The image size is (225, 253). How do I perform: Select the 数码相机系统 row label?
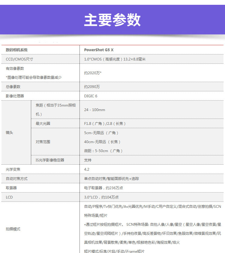pyautogui.click(x=16, y=50)
